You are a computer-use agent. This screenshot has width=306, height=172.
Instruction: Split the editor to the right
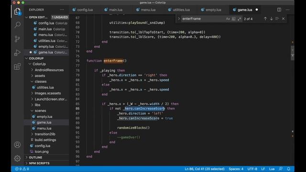[279, 10]
